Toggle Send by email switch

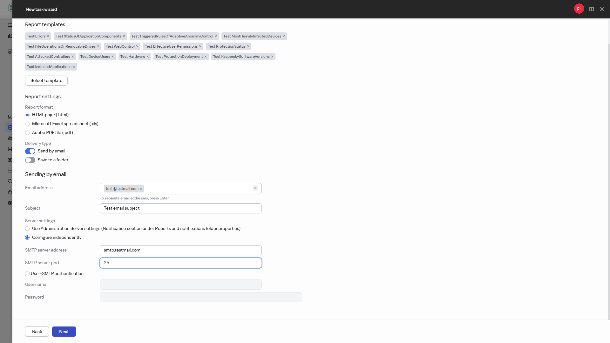30,151
